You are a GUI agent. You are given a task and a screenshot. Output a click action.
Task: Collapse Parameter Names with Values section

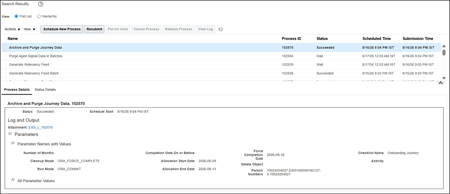coord(13,143)
